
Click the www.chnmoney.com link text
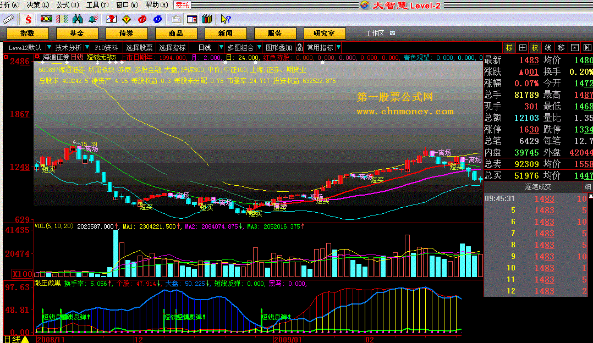click(x=405, y=112)
